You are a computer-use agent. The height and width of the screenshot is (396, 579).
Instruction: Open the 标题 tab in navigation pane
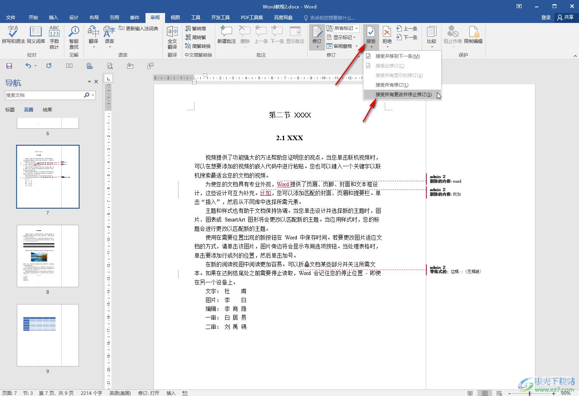10,110
